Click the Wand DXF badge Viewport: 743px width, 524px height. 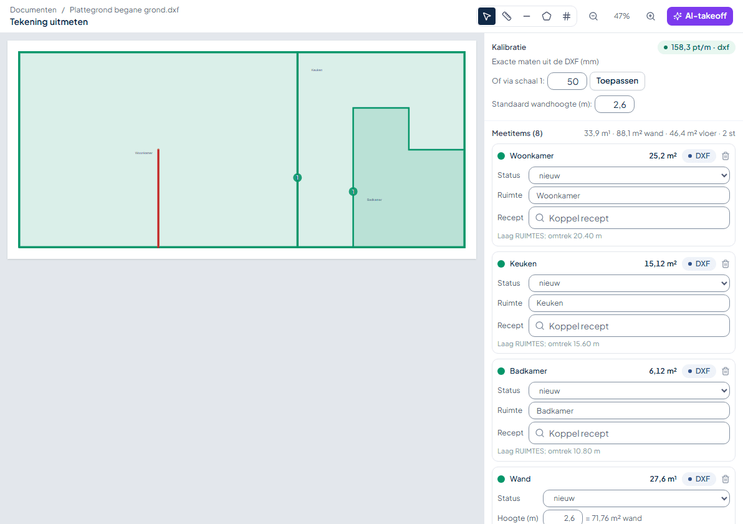pyautogui.click(x=699, y=479)
